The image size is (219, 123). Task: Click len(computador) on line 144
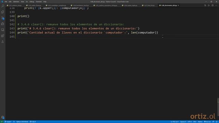(144, 33)
